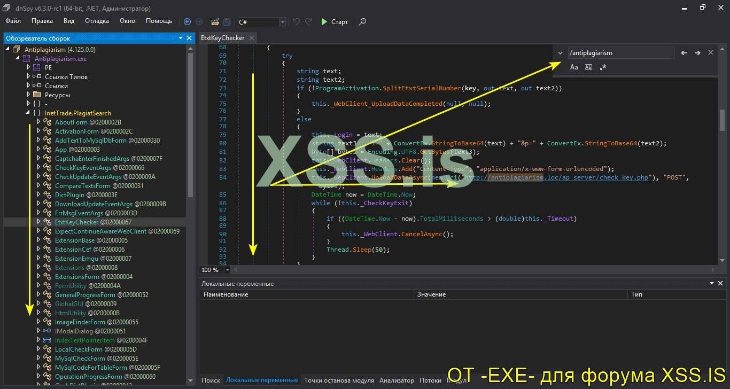Expand the AddTextToMySqlDbForm class node
Image resolution: width=730 pixels, height=389 pixels.
coord(38,141)
